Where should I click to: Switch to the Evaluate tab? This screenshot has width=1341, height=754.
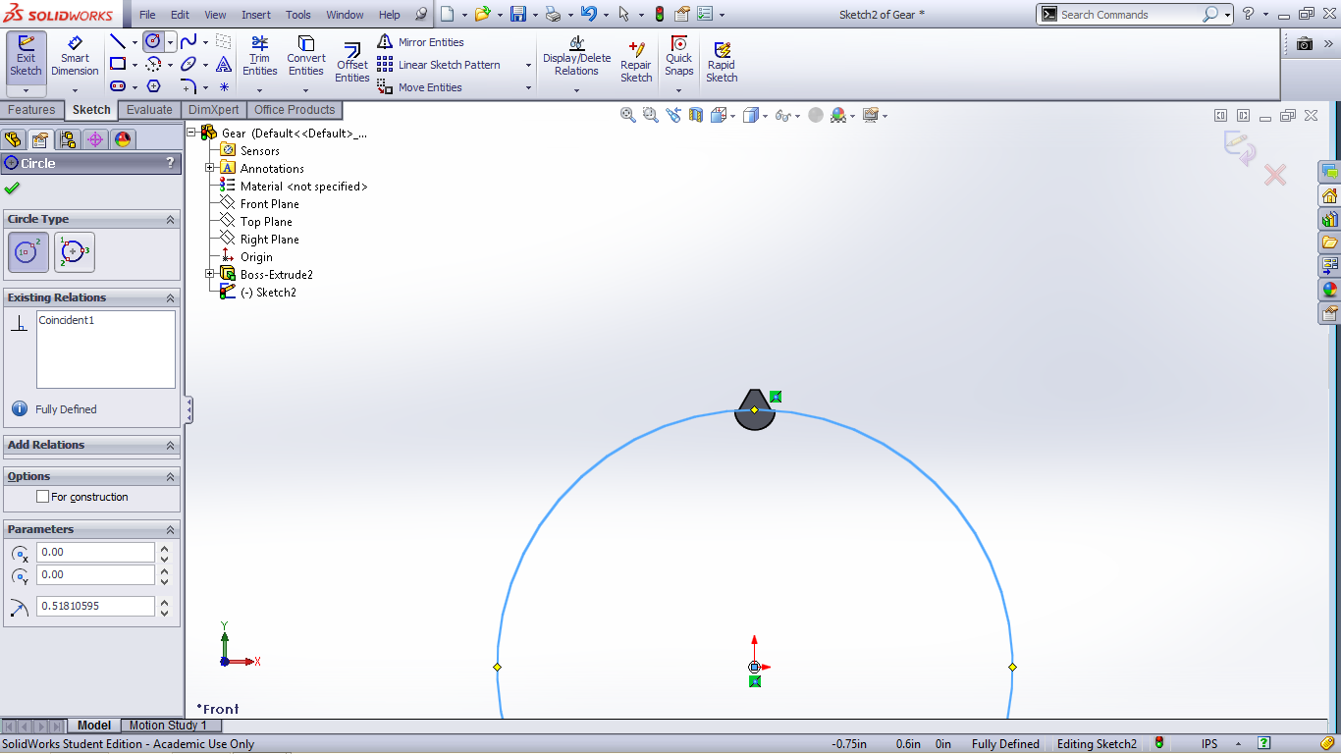(x=149, y=110)
